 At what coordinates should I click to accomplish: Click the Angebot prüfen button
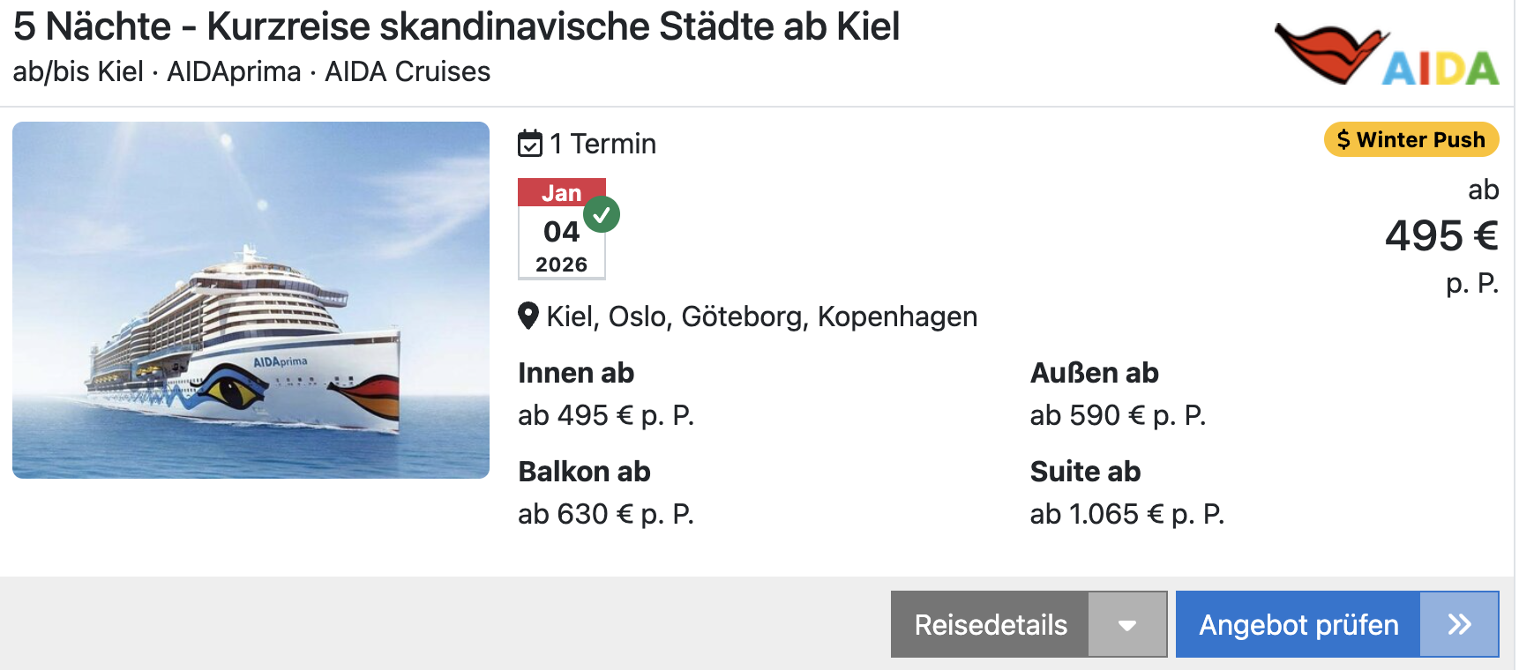[1298, 624]
